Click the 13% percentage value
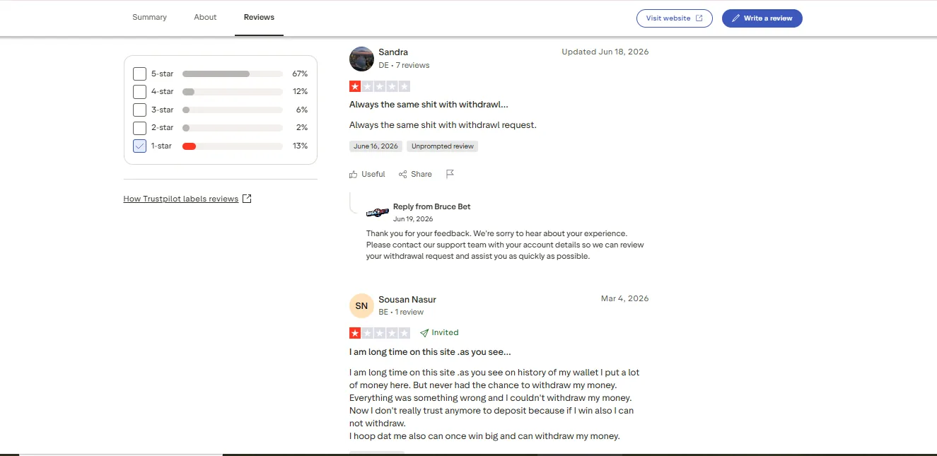 coord(300,146)
